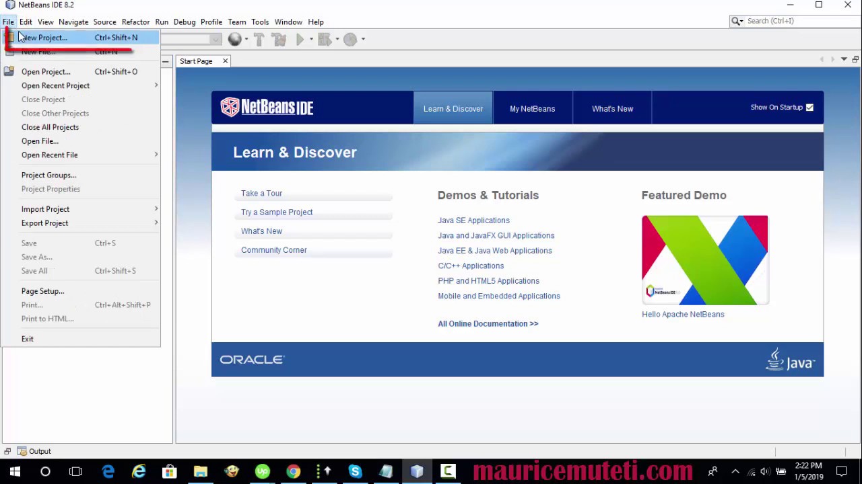Open Java SE Applications tutorial link
This screenshot has width=862, height=484.
pos(473,220)
